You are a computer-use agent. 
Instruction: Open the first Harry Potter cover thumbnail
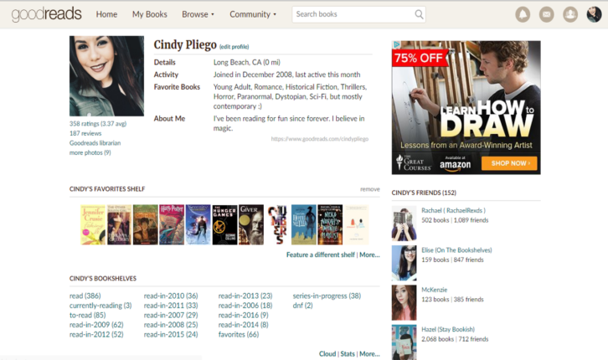click(x=146, y=224)
